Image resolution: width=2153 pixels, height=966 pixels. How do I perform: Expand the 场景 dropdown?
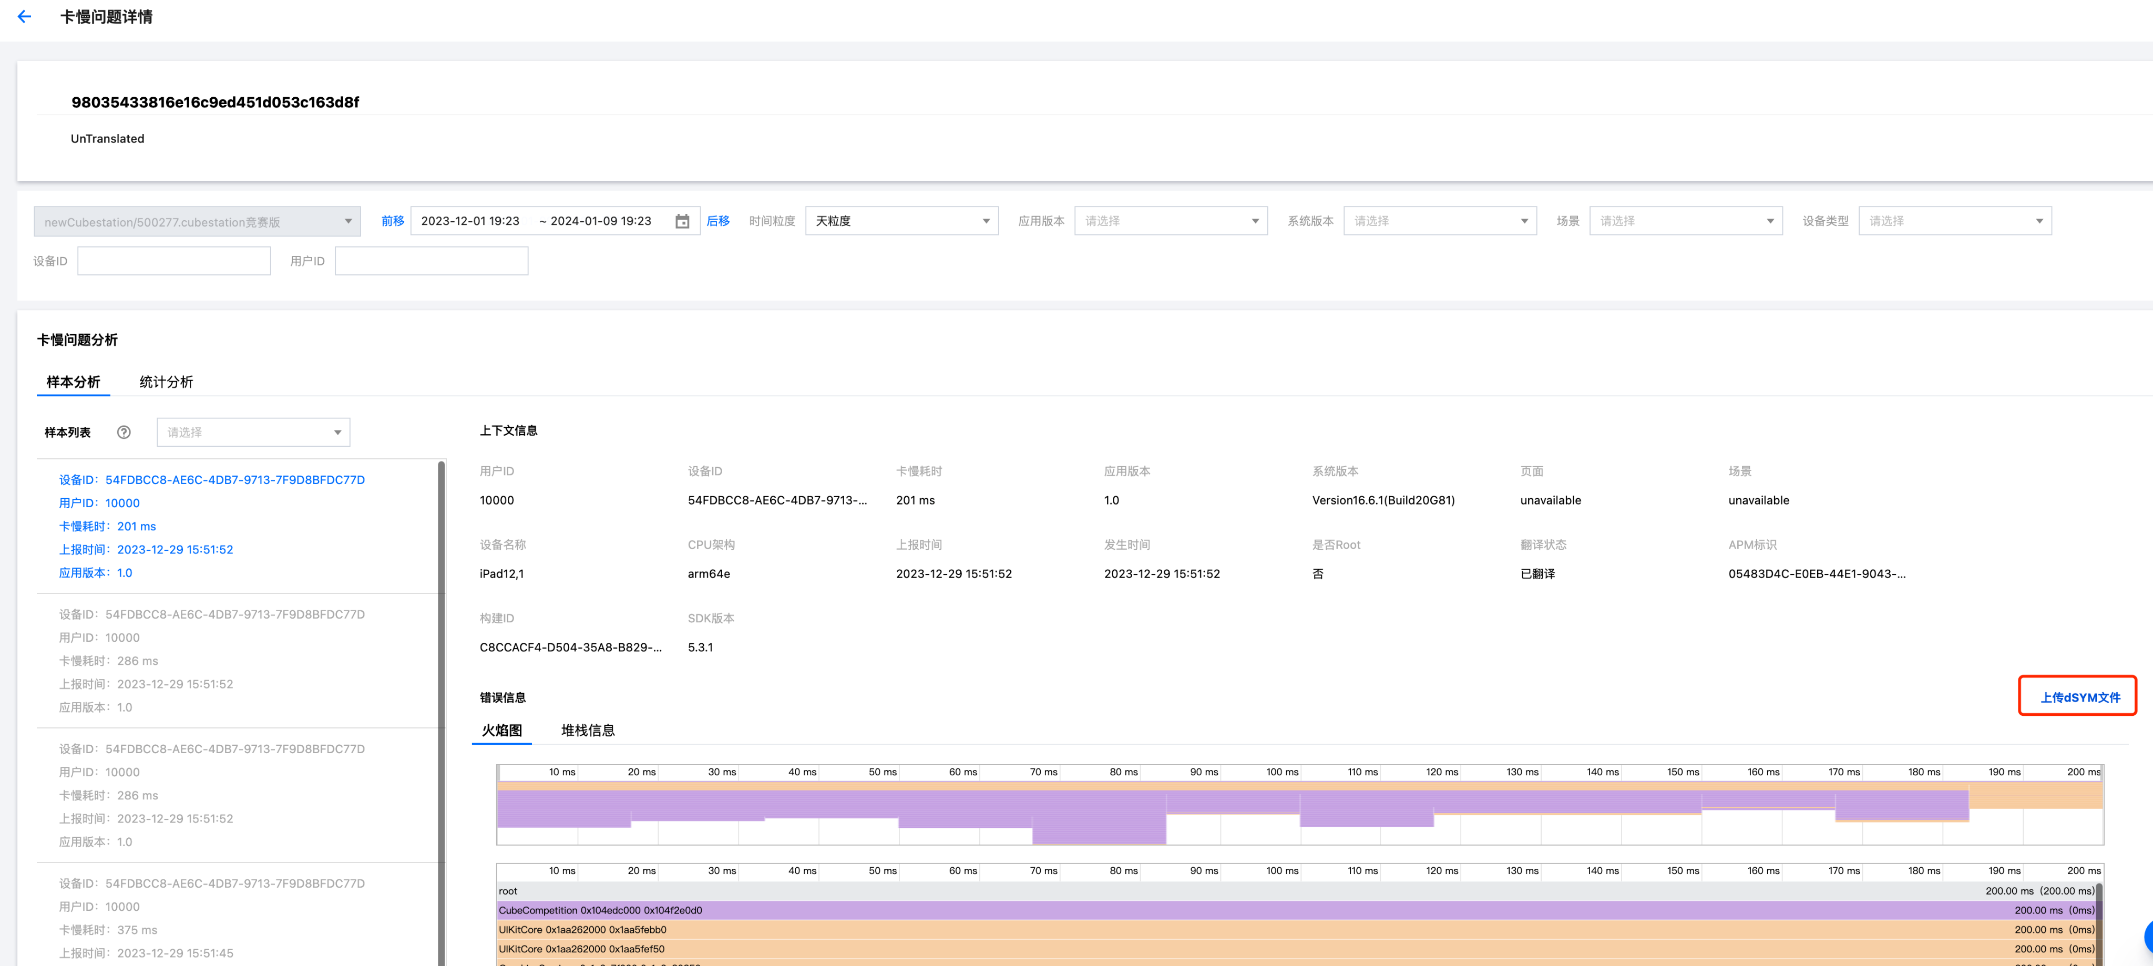pos(1685,221)
